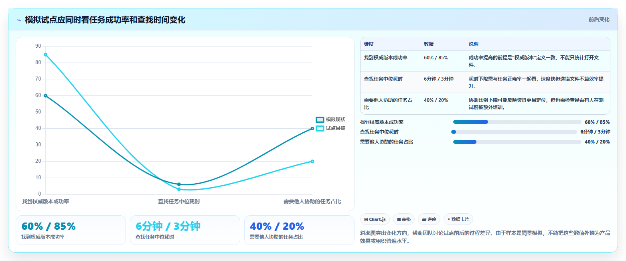Screen dimensions: 626x261
Task: Open the 6分钟 / 3分钟 summary card
Action: coord(185,230)
